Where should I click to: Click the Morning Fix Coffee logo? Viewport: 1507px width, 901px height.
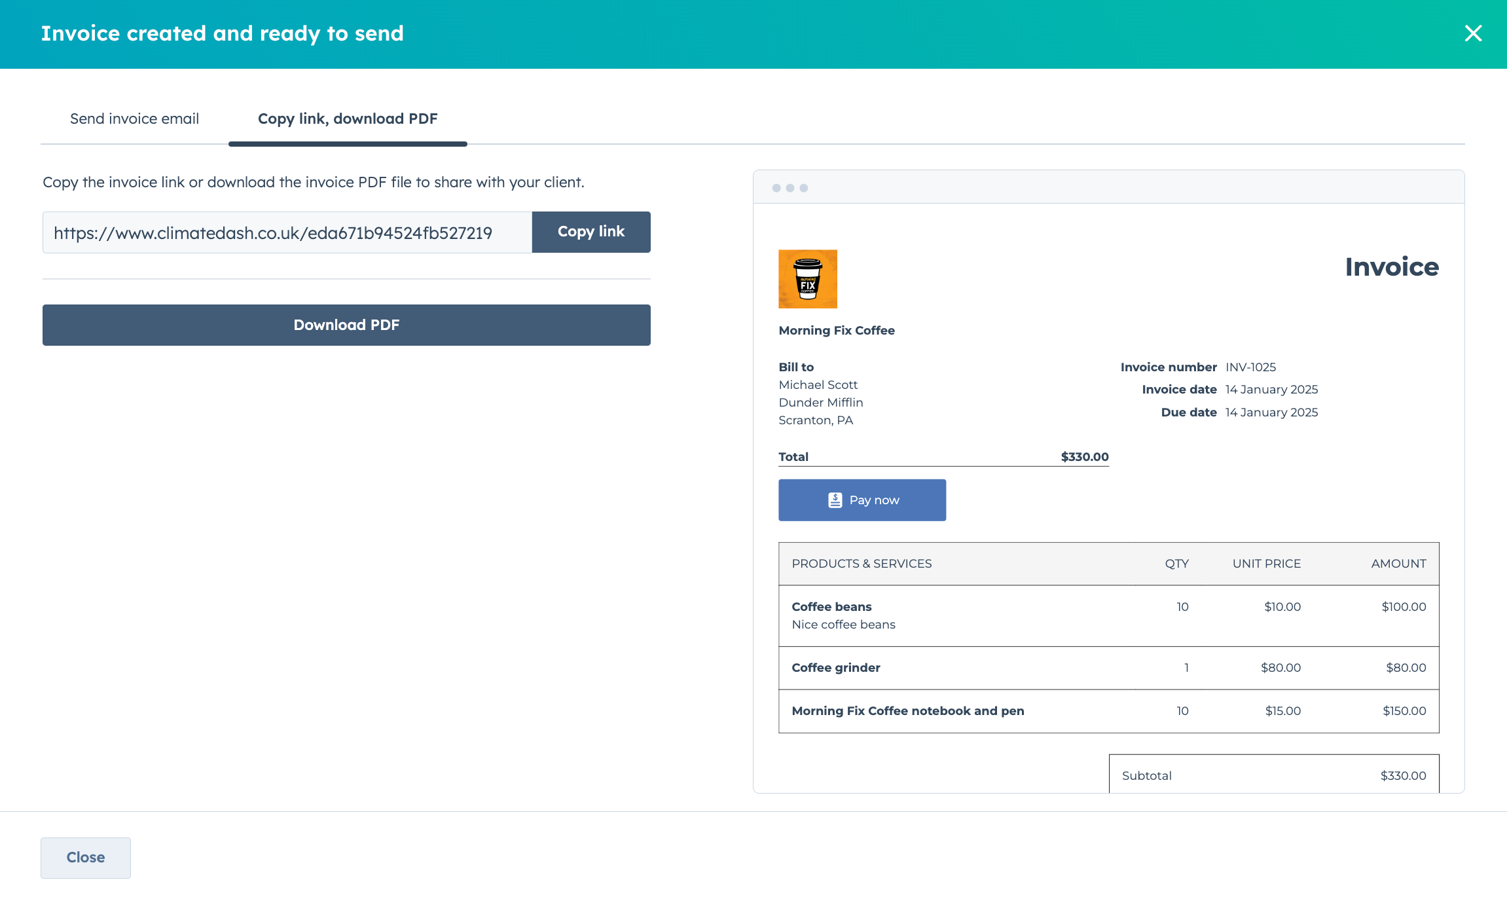pos(808,279)
